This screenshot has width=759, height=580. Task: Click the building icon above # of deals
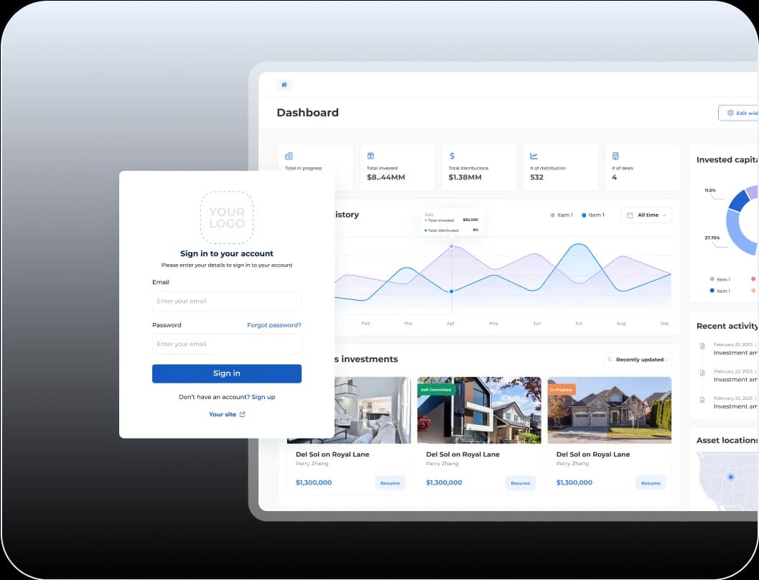coord(615,156)
